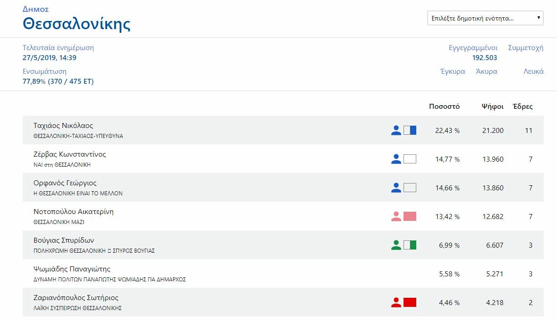Click the red color box for Ζαριανόπουλος
This screenshot has width=557, height=321.
[410, 302]
